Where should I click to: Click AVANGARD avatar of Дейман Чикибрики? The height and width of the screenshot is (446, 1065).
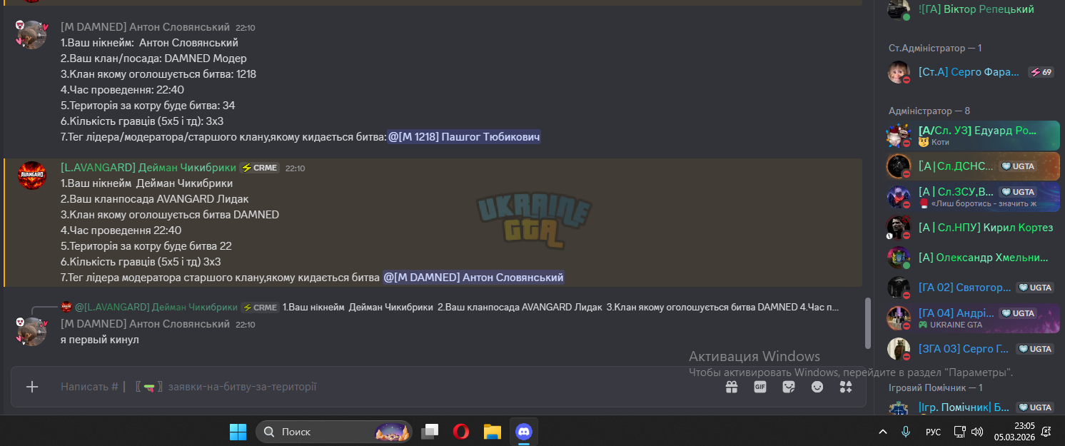point(31,175)
